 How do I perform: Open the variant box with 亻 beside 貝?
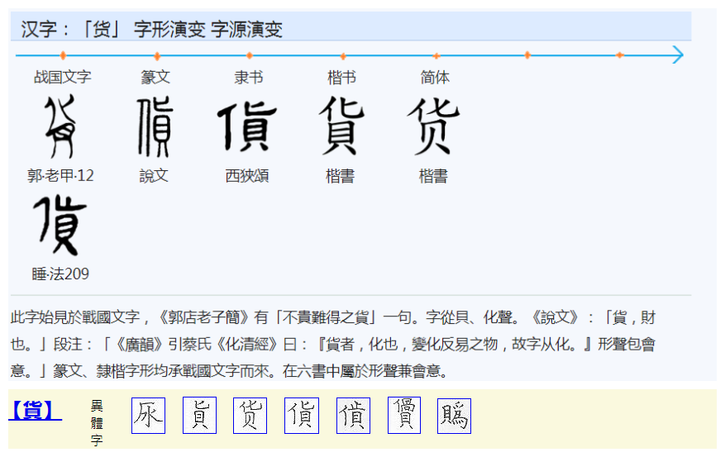[302, 416]
